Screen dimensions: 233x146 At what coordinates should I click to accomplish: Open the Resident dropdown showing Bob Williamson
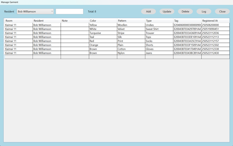pyautogui.click(x=35, y=12)
